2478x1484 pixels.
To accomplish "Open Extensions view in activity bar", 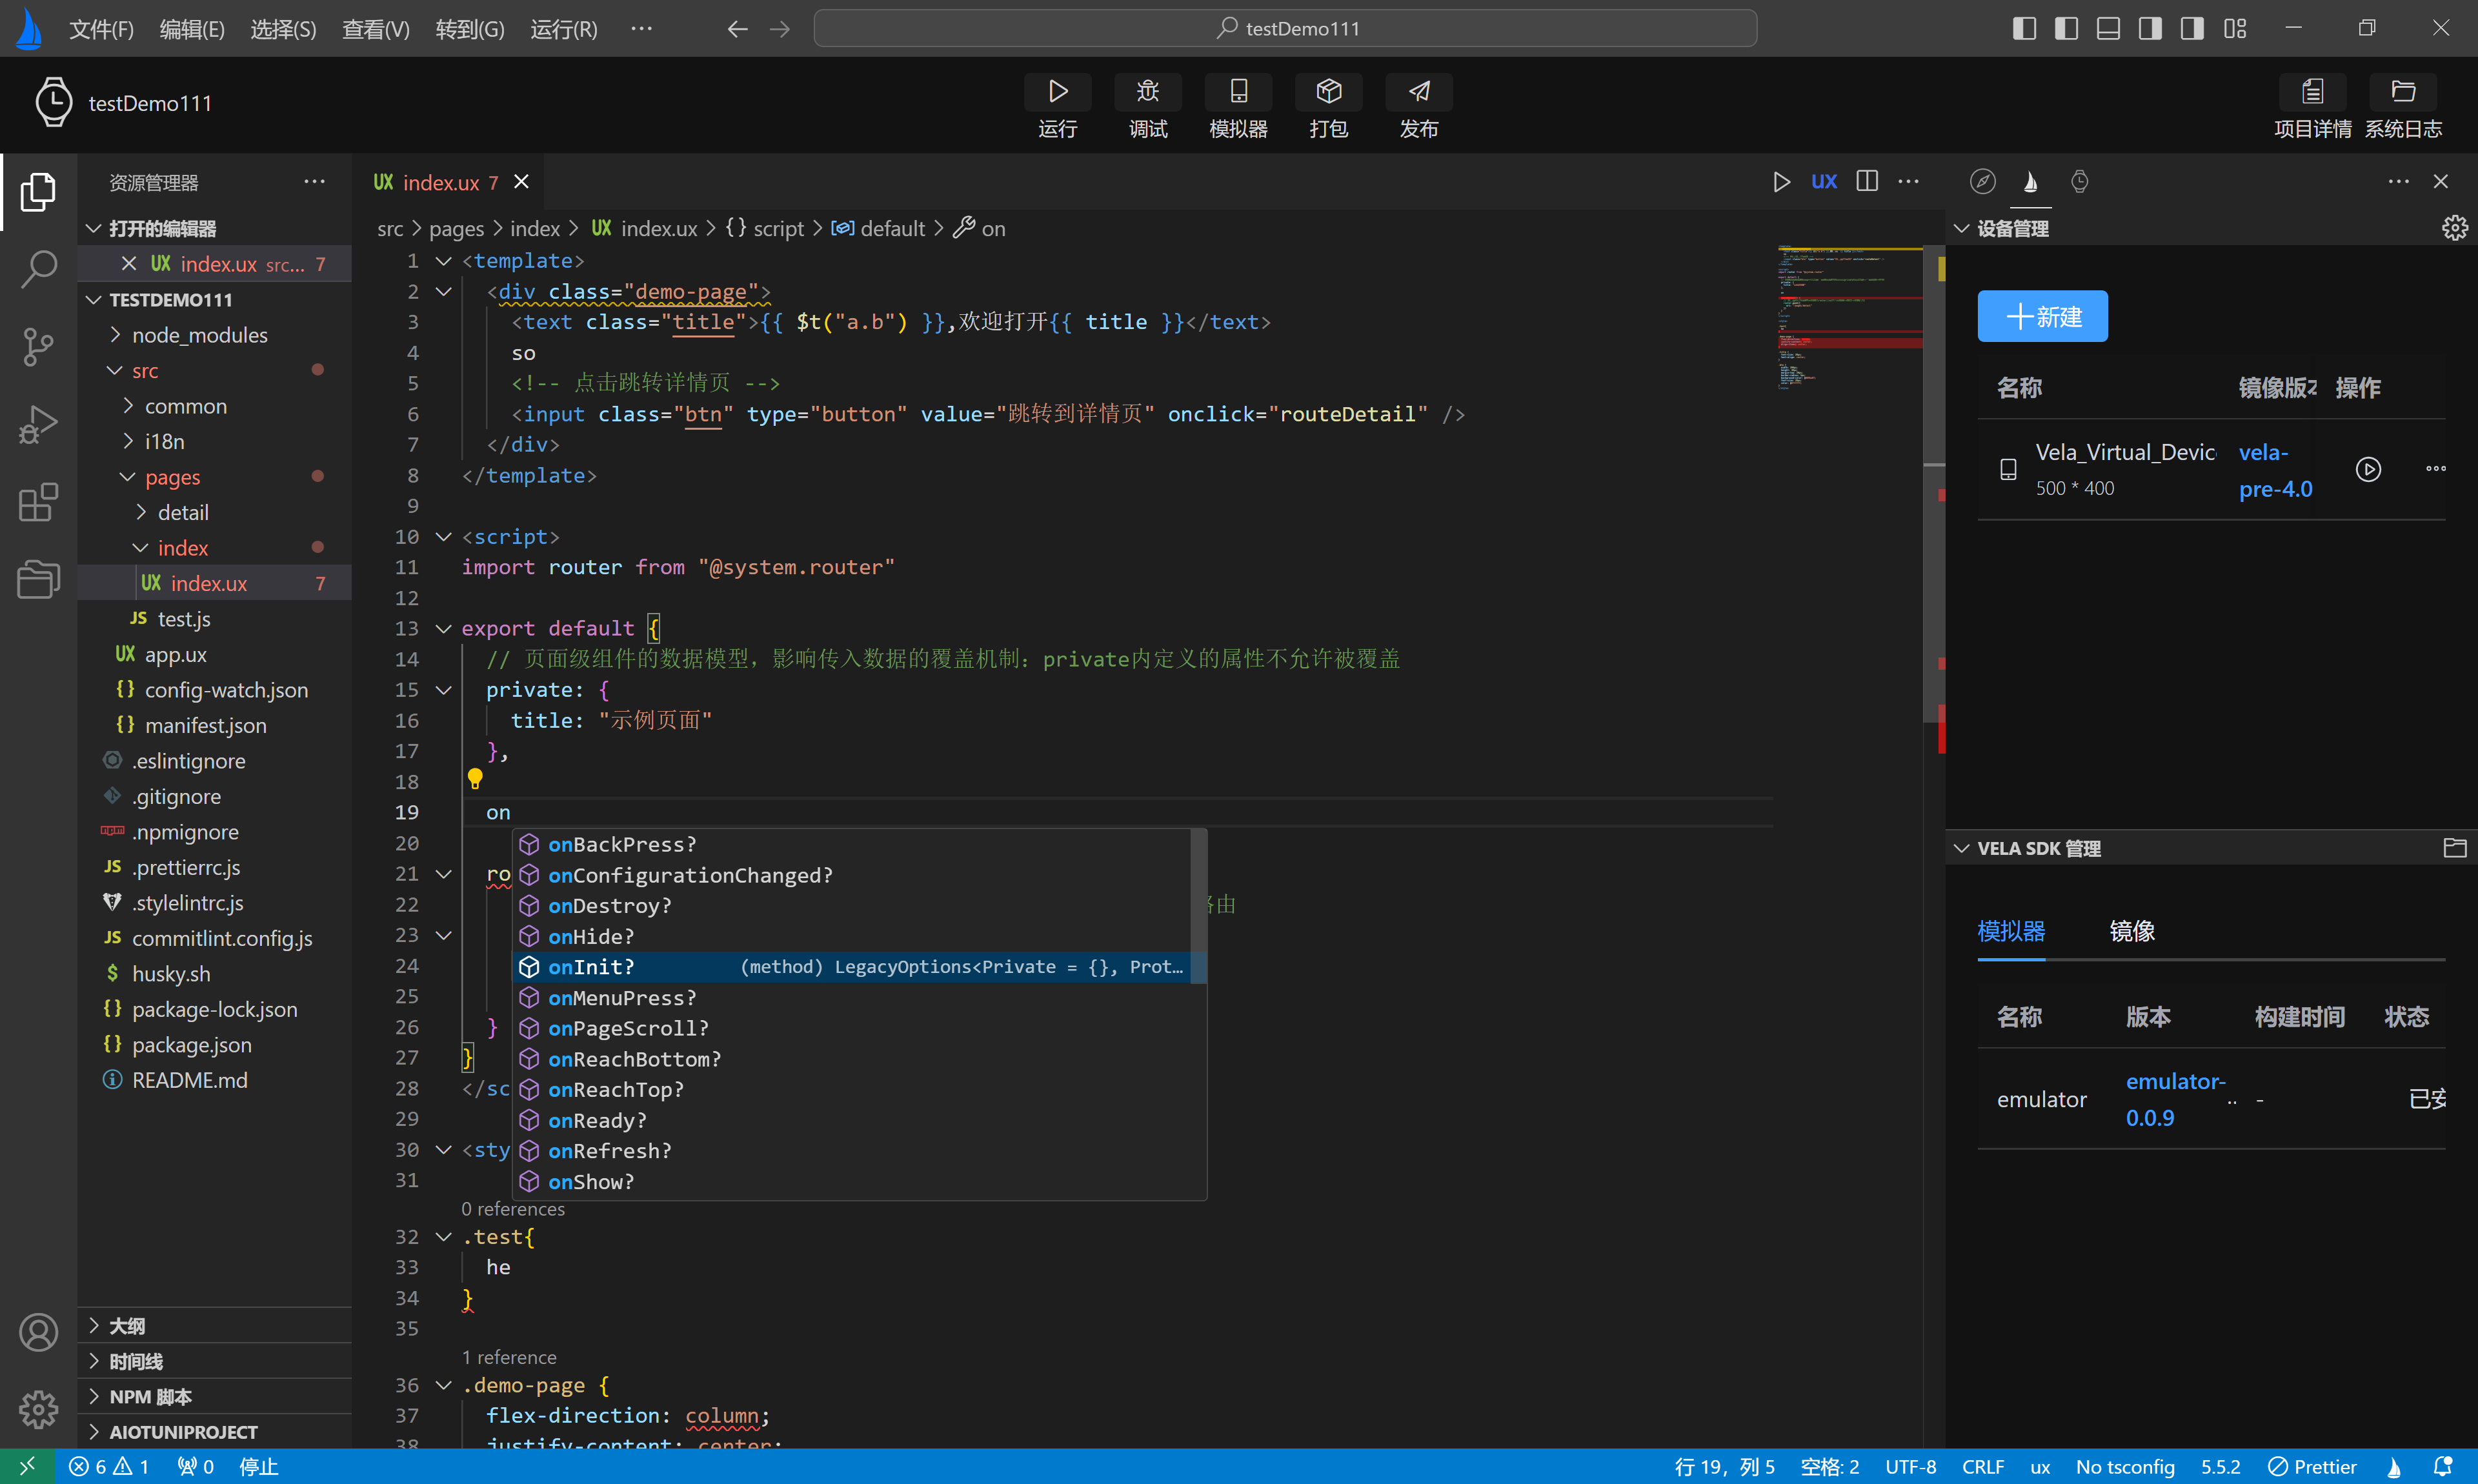I will tap(38, 502).
